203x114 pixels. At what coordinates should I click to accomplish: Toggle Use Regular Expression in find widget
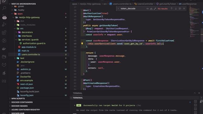[x=155, y=9]
